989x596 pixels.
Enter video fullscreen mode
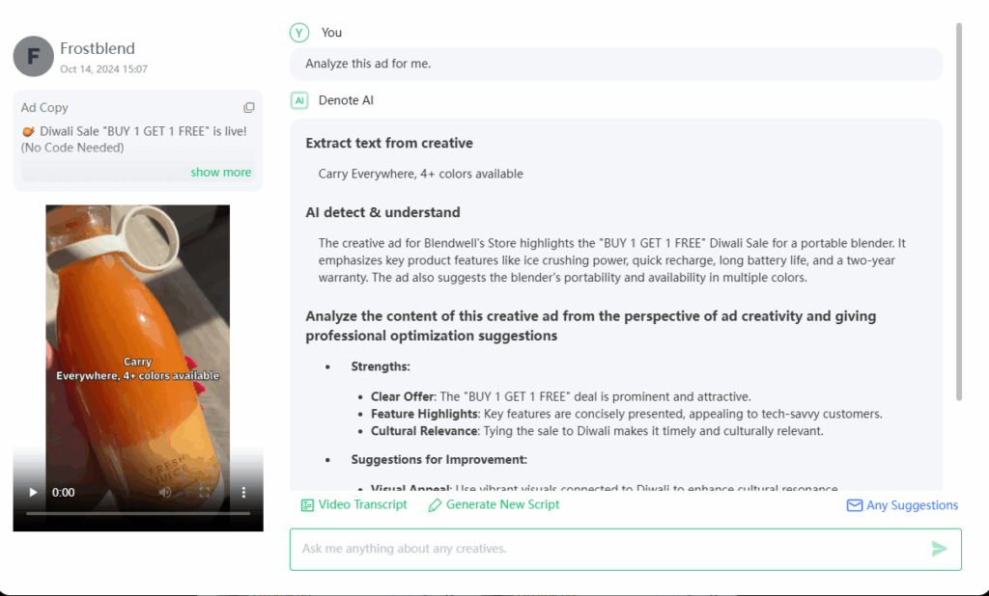[x=205, y=492]
